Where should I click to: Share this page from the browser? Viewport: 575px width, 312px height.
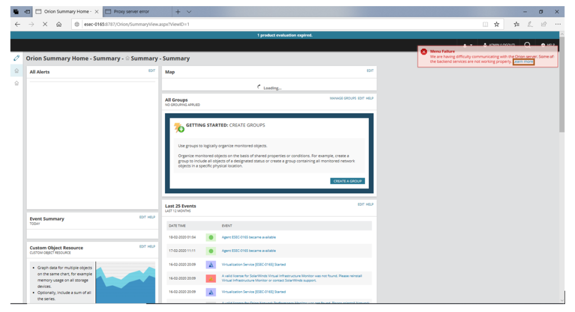(x=544, y=24)
